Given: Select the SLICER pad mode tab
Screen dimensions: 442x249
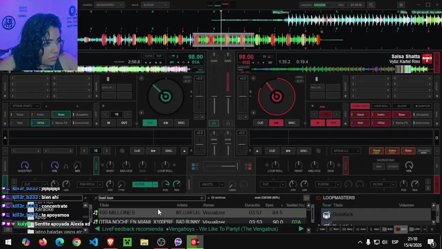Looking at the screenshot, I should point(402,106).
